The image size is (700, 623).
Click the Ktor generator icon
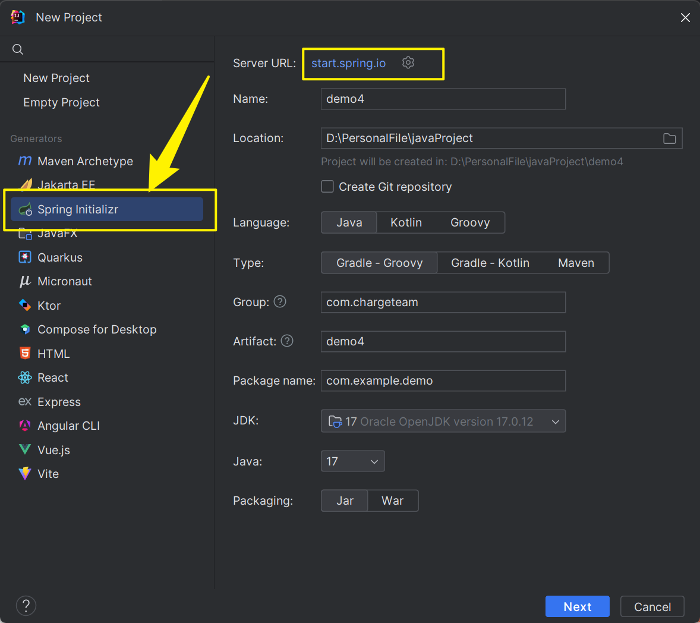(x=25, y=306)
